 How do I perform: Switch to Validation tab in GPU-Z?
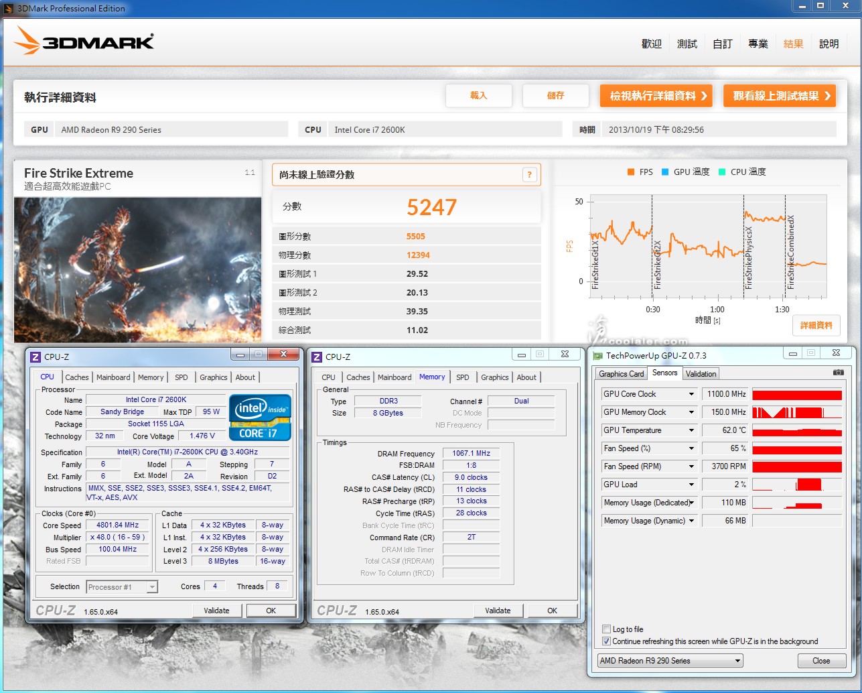click(701, 374)
